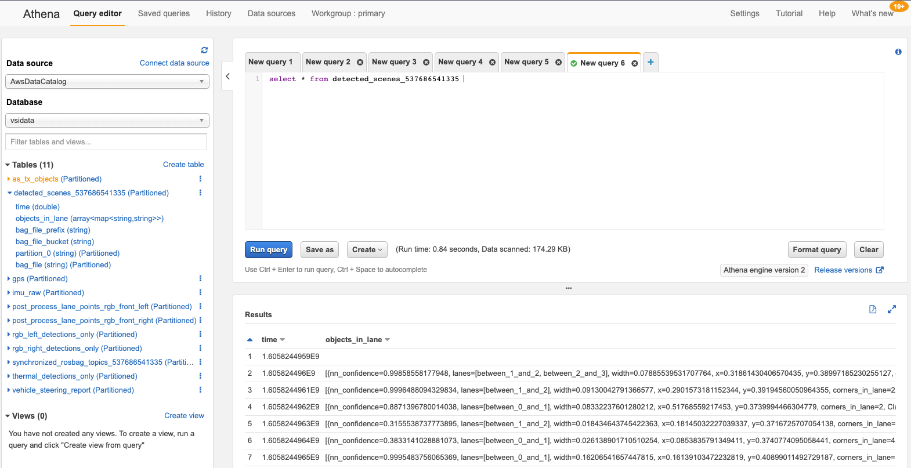
Task: Open the Create dropdown button
Action: [367, 250]
